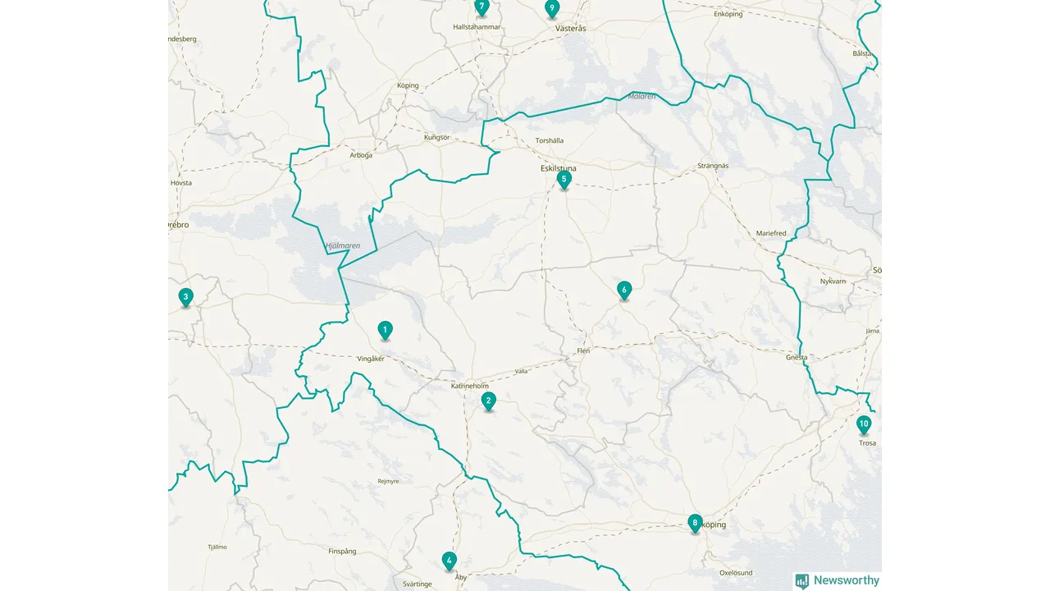Image resolution: width=1050 pixels, height=591 pixels.
Task: Click the Newsworthy chart logo icon
Action: (x=802, y=581)
